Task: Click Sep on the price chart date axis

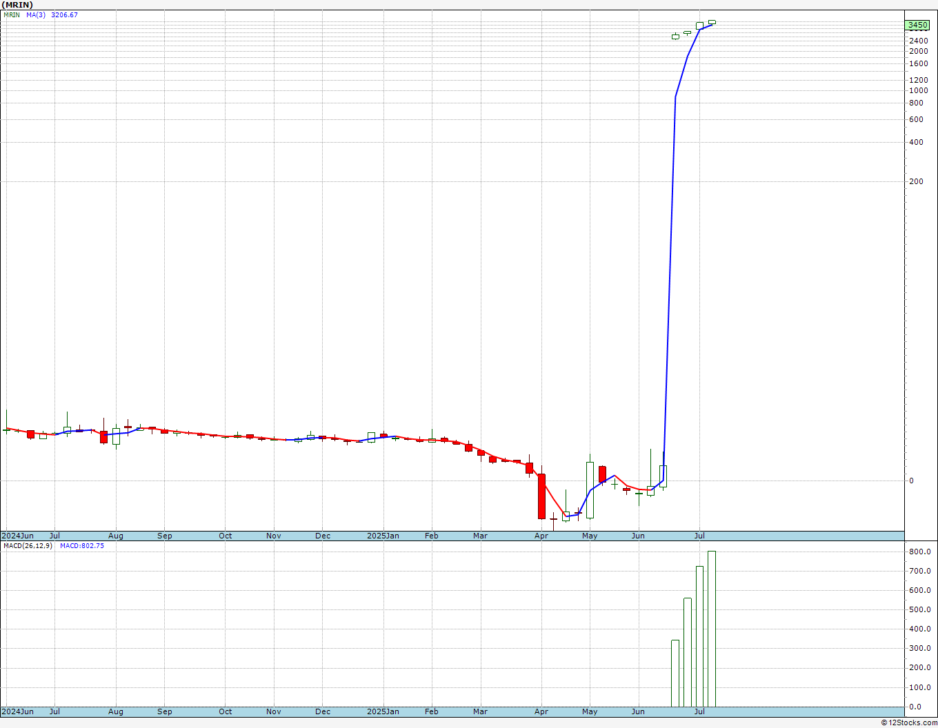Action: point(165,536)
